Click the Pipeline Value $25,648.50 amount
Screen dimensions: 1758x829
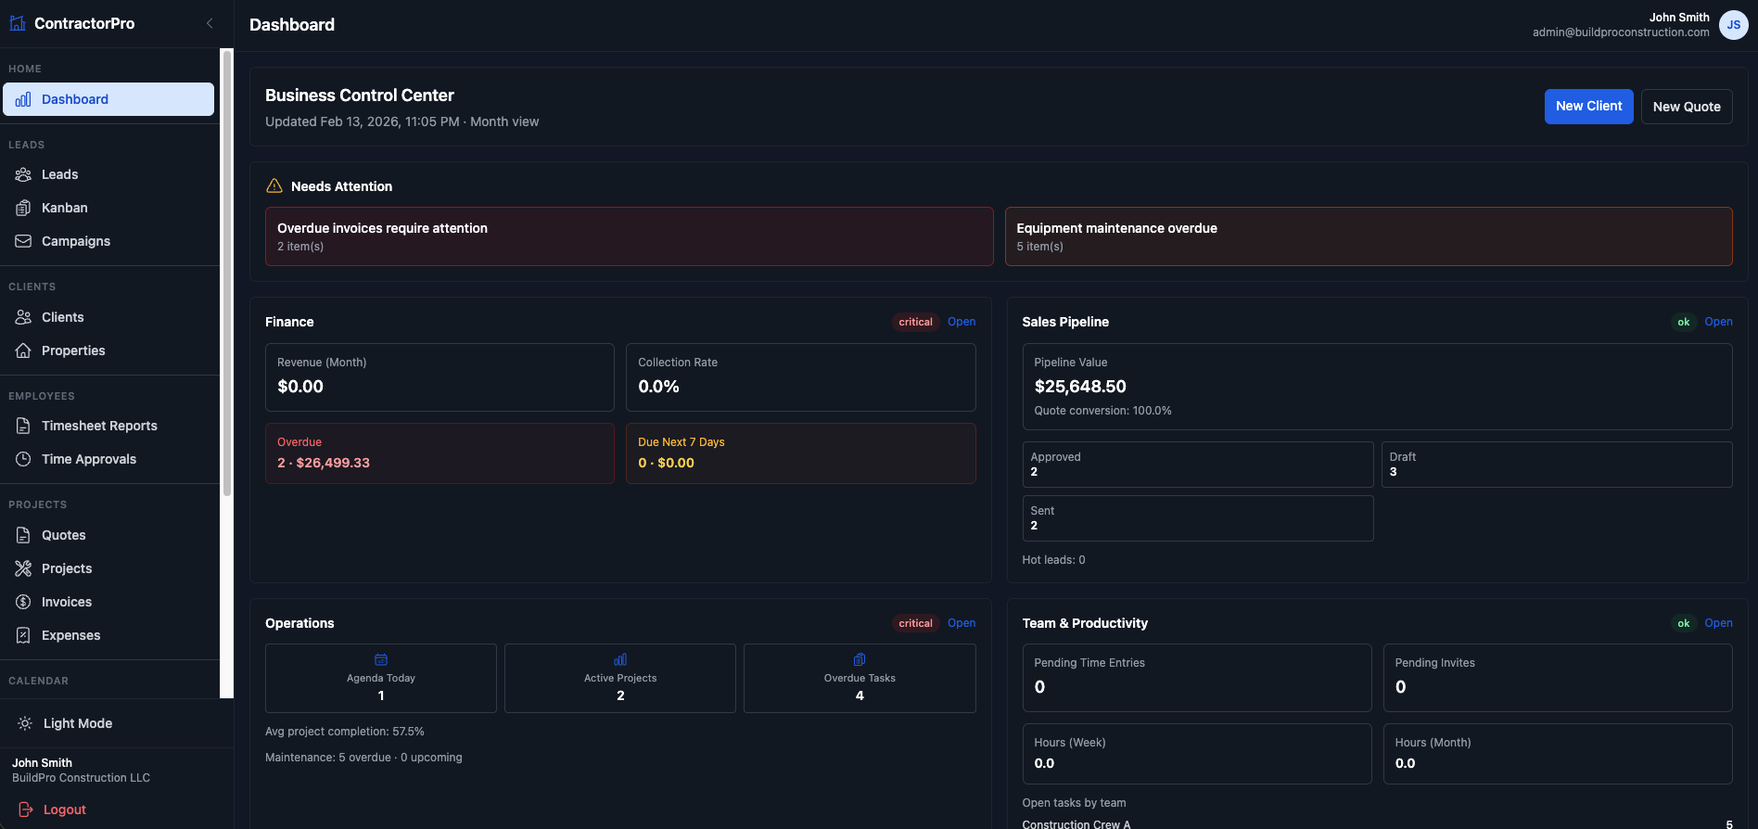click(x=1080, y=387)
